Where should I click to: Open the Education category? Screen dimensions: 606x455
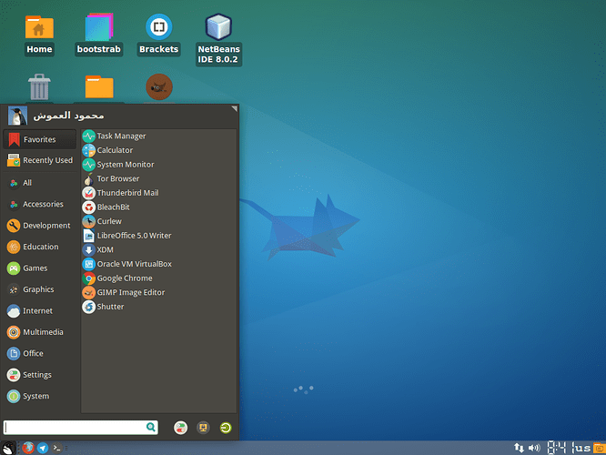coord(39,247)
